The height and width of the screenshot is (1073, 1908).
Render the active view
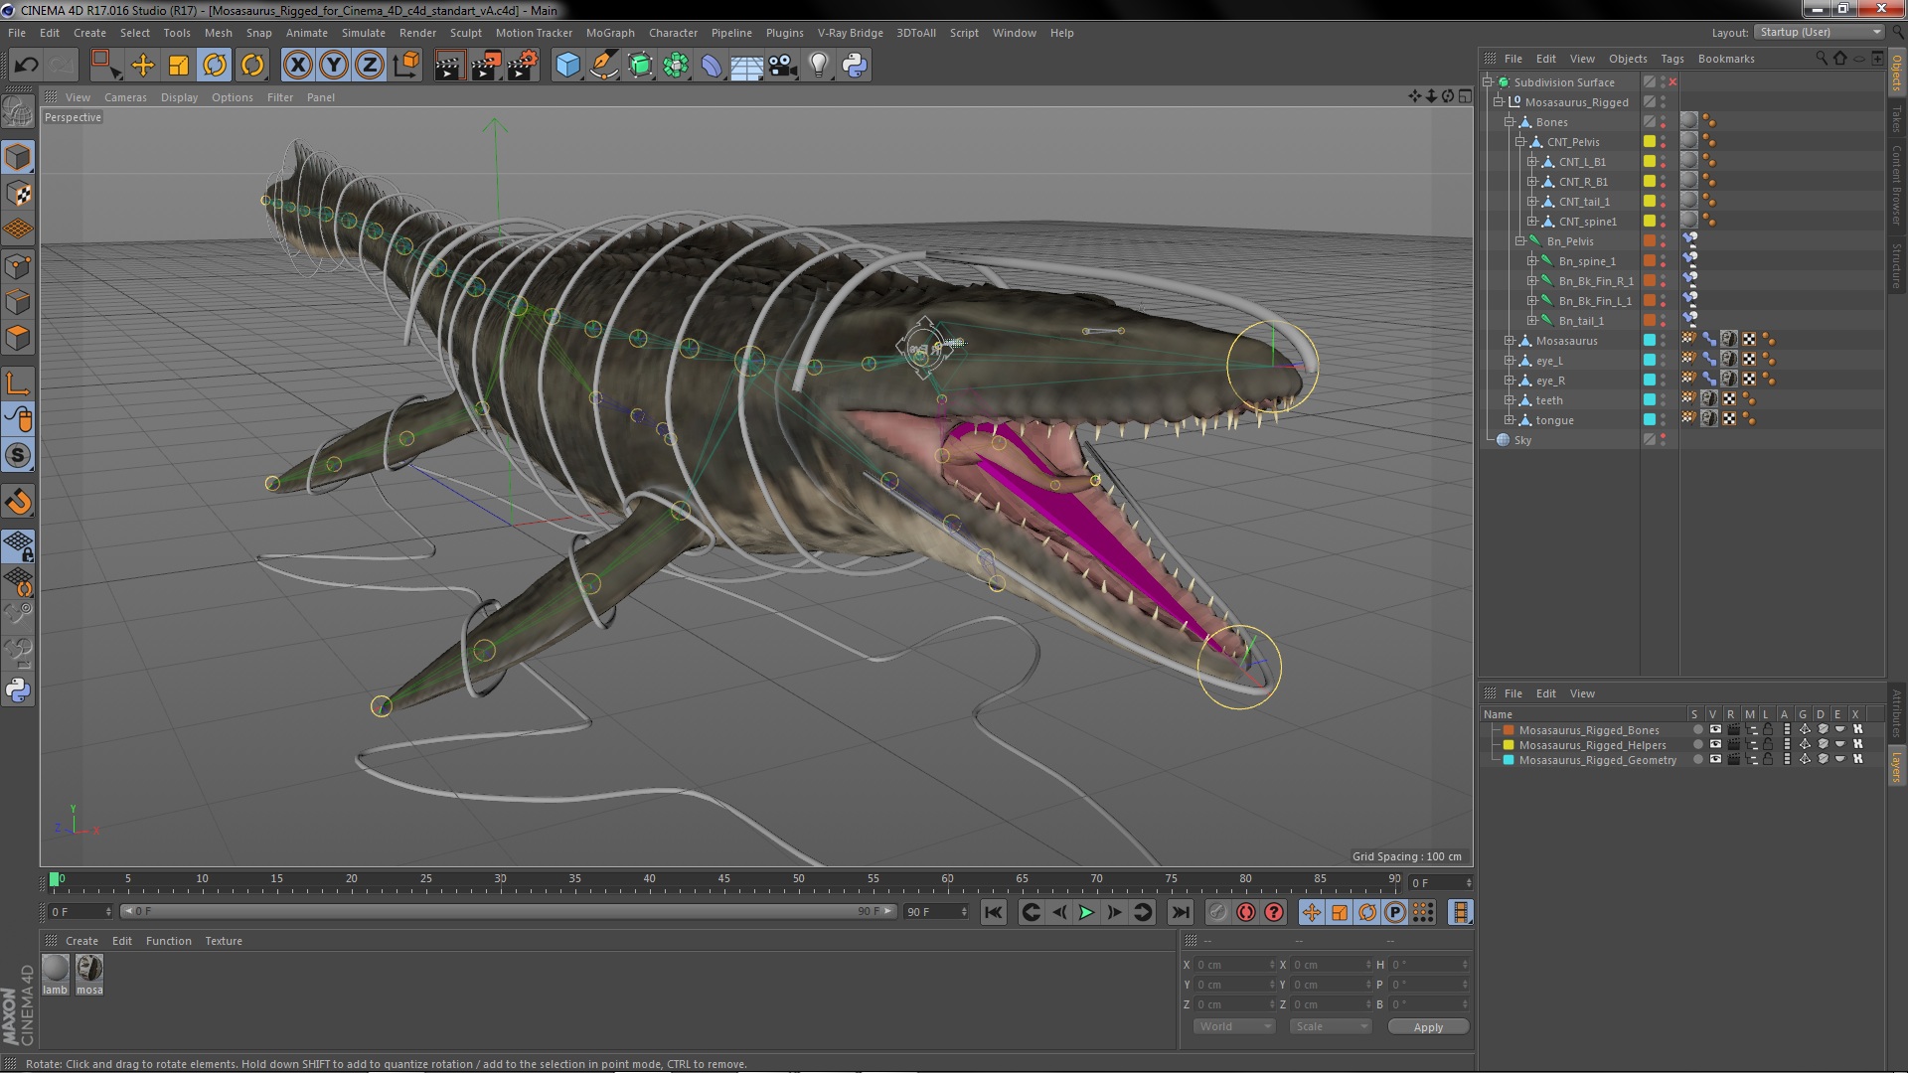pos(449,66)
